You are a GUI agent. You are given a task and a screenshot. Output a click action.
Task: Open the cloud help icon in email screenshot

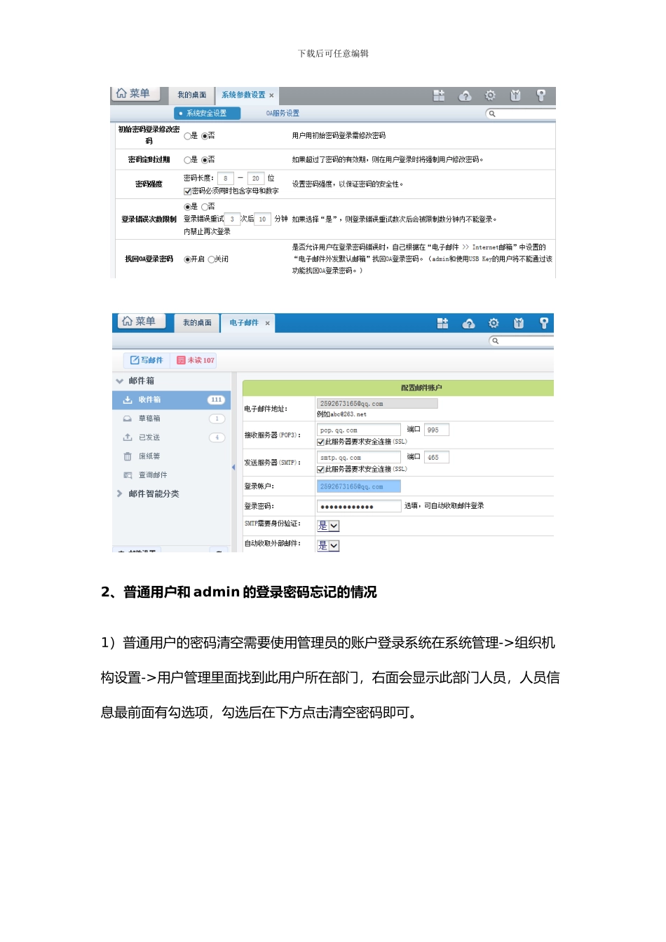tap(468, 324)
